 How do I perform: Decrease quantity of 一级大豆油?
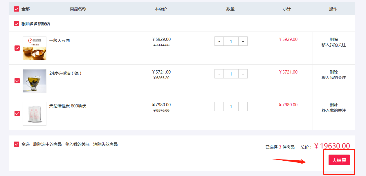click(219, 41)
